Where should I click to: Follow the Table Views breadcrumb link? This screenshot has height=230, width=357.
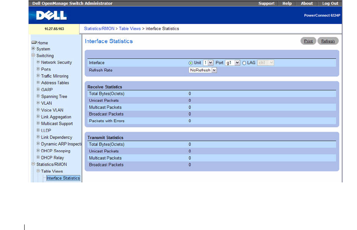pyautogui.click(x=130, y=29)
